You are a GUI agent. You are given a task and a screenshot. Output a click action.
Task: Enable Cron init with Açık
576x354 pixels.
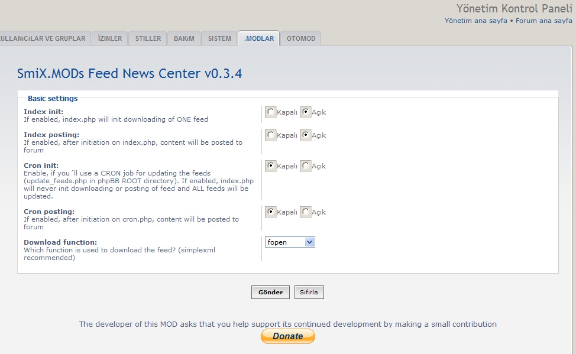coord(305,166)
